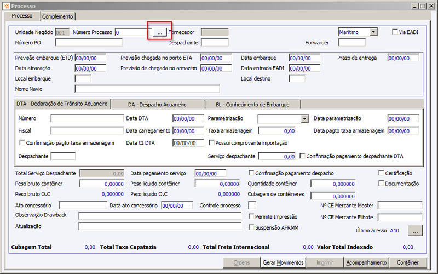The image size is (438, 274).
Task: Click the Data DTA field
Action: pos(188,118)
